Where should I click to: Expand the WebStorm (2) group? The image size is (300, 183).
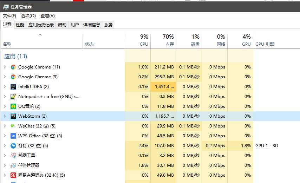(x=5, y=116)
